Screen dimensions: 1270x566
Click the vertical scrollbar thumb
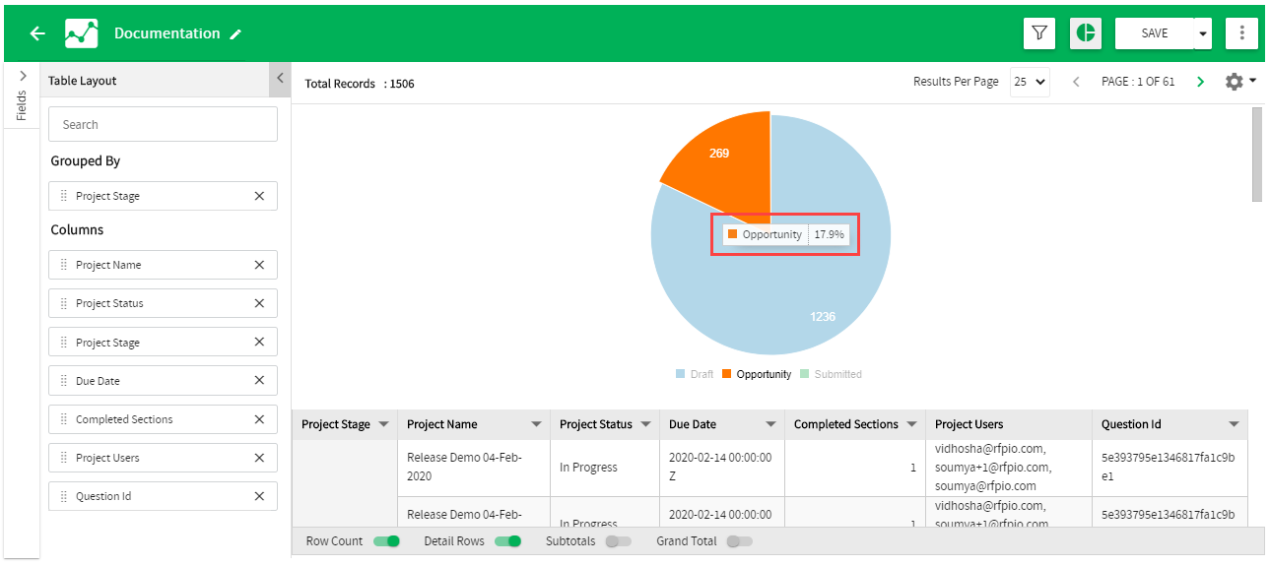[1256, 154]
